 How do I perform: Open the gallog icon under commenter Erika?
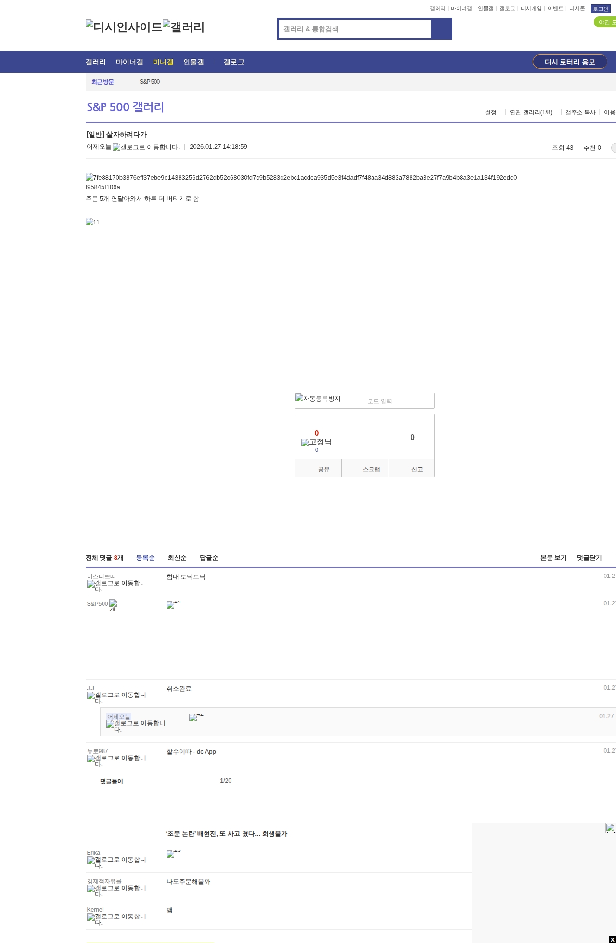(116, 863)
